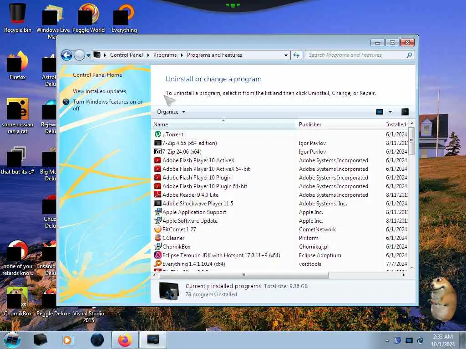Expand the view options dropdown arrow
Image resolution: width=466 pixels, height=349 pixels.
[x=390, y=112]
